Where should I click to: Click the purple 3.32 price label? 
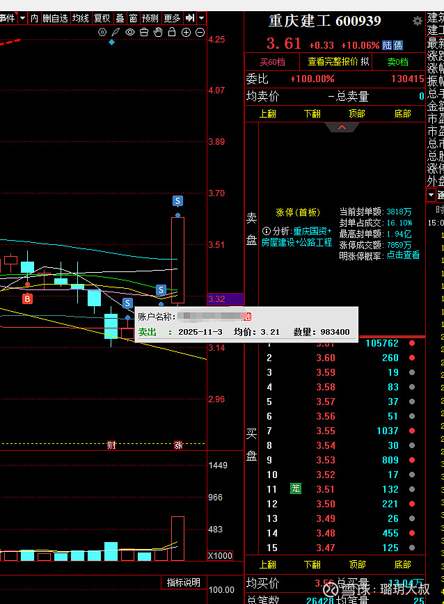[225, 299]
